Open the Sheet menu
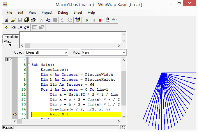The height and width of the screenshot is (132, 198). tap(78, 13)
